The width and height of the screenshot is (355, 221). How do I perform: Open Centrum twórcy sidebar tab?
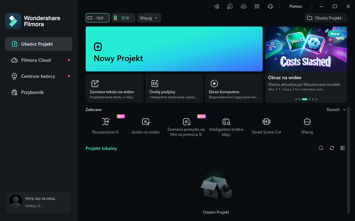[x=39, y=76]
